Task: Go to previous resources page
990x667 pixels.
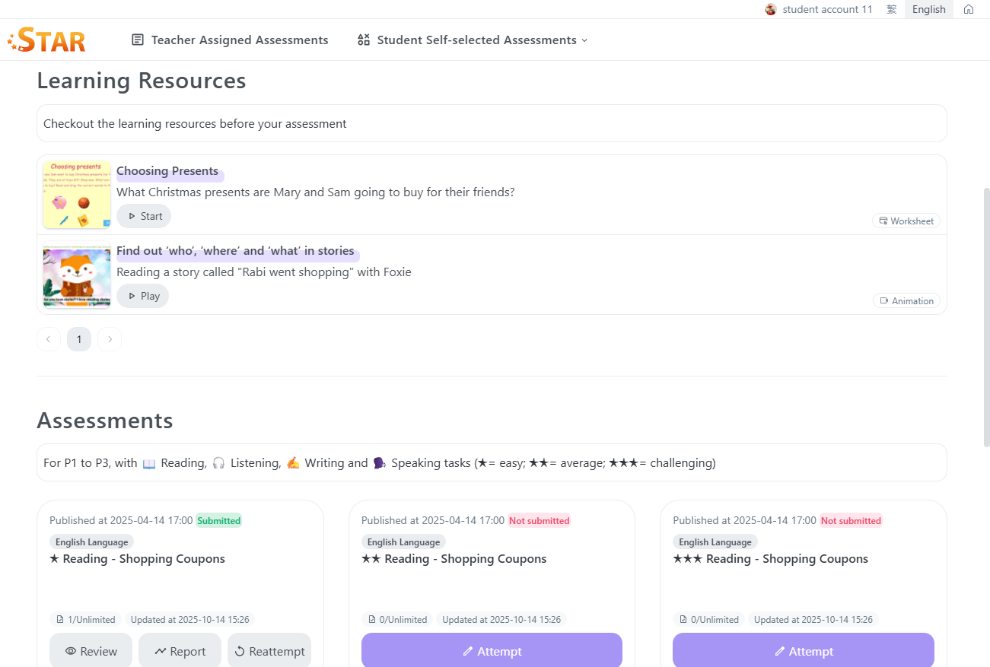Action: pyautogui.click(x=48, y=339)
